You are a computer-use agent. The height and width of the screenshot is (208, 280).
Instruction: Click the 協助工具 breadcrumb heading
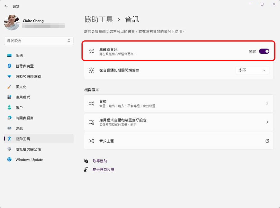[x=99, y=19]
